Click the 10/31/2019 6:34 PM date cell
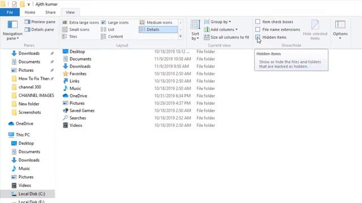The width and height of the screenshot is (362, 203). (173, 96)
